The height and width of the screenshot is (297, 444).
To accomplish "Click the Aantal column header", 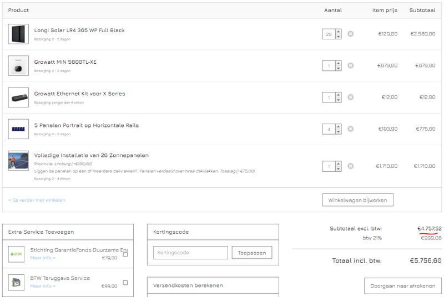I will pyautogui.click(x=332, y=10).
